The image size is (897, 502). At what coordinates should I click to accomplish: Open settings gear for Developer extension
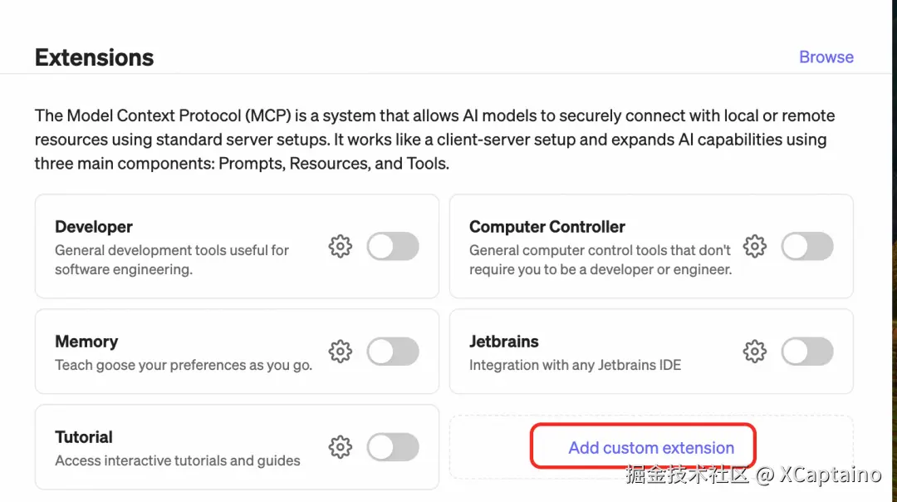341,247
